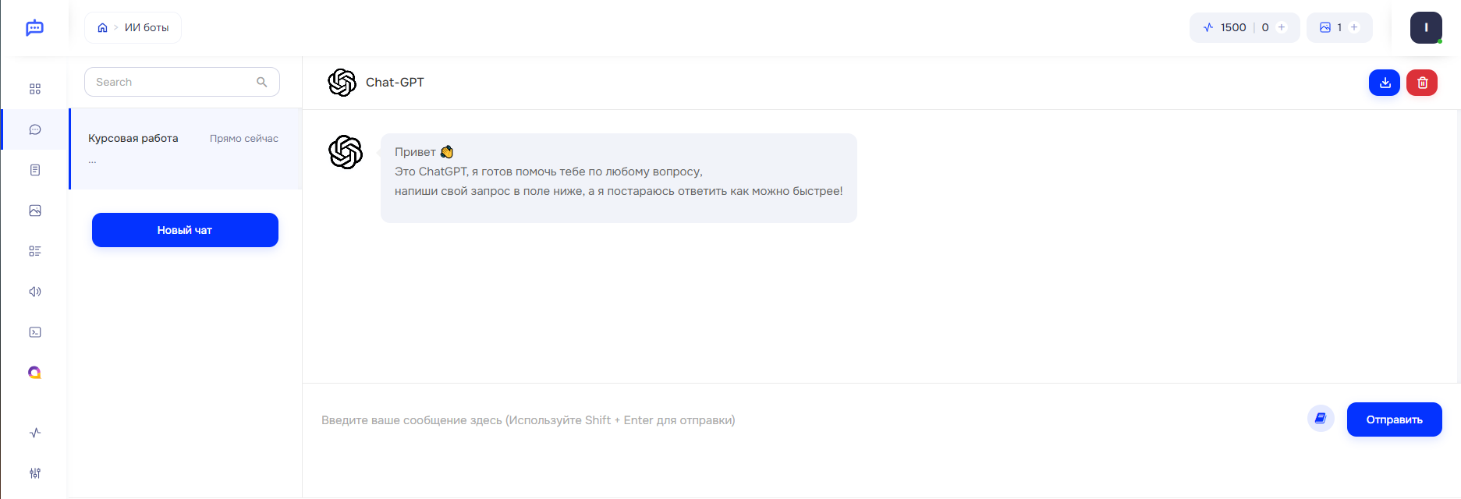
Task: Open the chat bubble sidebar icon
Action: 35,129
